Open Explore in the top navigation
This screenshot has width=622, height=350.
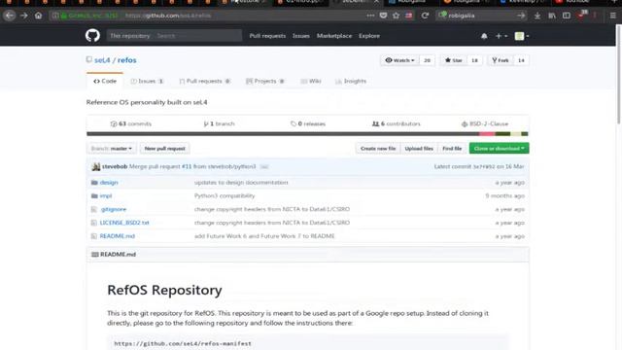369,36
